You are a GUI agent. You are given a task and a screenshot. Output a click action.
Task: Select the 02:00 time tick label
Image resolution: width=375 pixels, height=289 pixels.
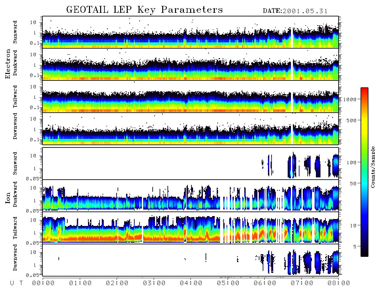pyautogui.click(x=117, y=283)
